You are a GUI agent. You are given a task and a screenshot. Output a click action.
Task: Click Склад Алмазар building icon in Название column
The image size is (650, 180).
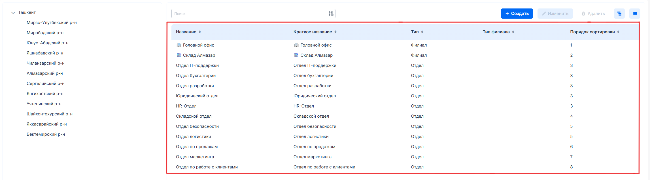point(179,55)
